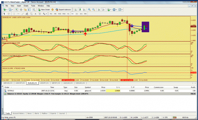Select the trendline drawing tool
The height and width of the screenshot is (120, 198).
(x=22, y=14)
